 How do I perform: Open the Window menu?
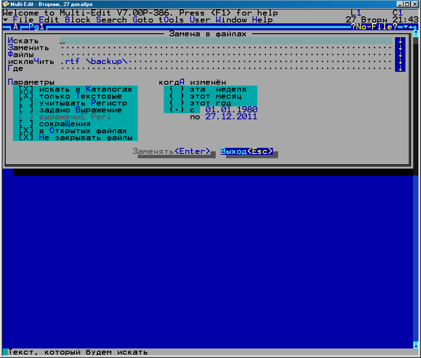[231, 20]
